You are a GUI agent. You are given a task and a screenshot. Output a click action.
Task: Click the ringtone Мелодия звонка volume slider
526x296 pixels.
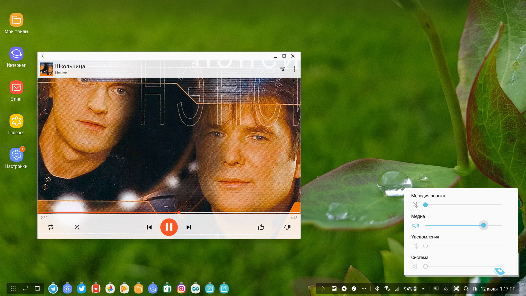(x=464, y=205)
